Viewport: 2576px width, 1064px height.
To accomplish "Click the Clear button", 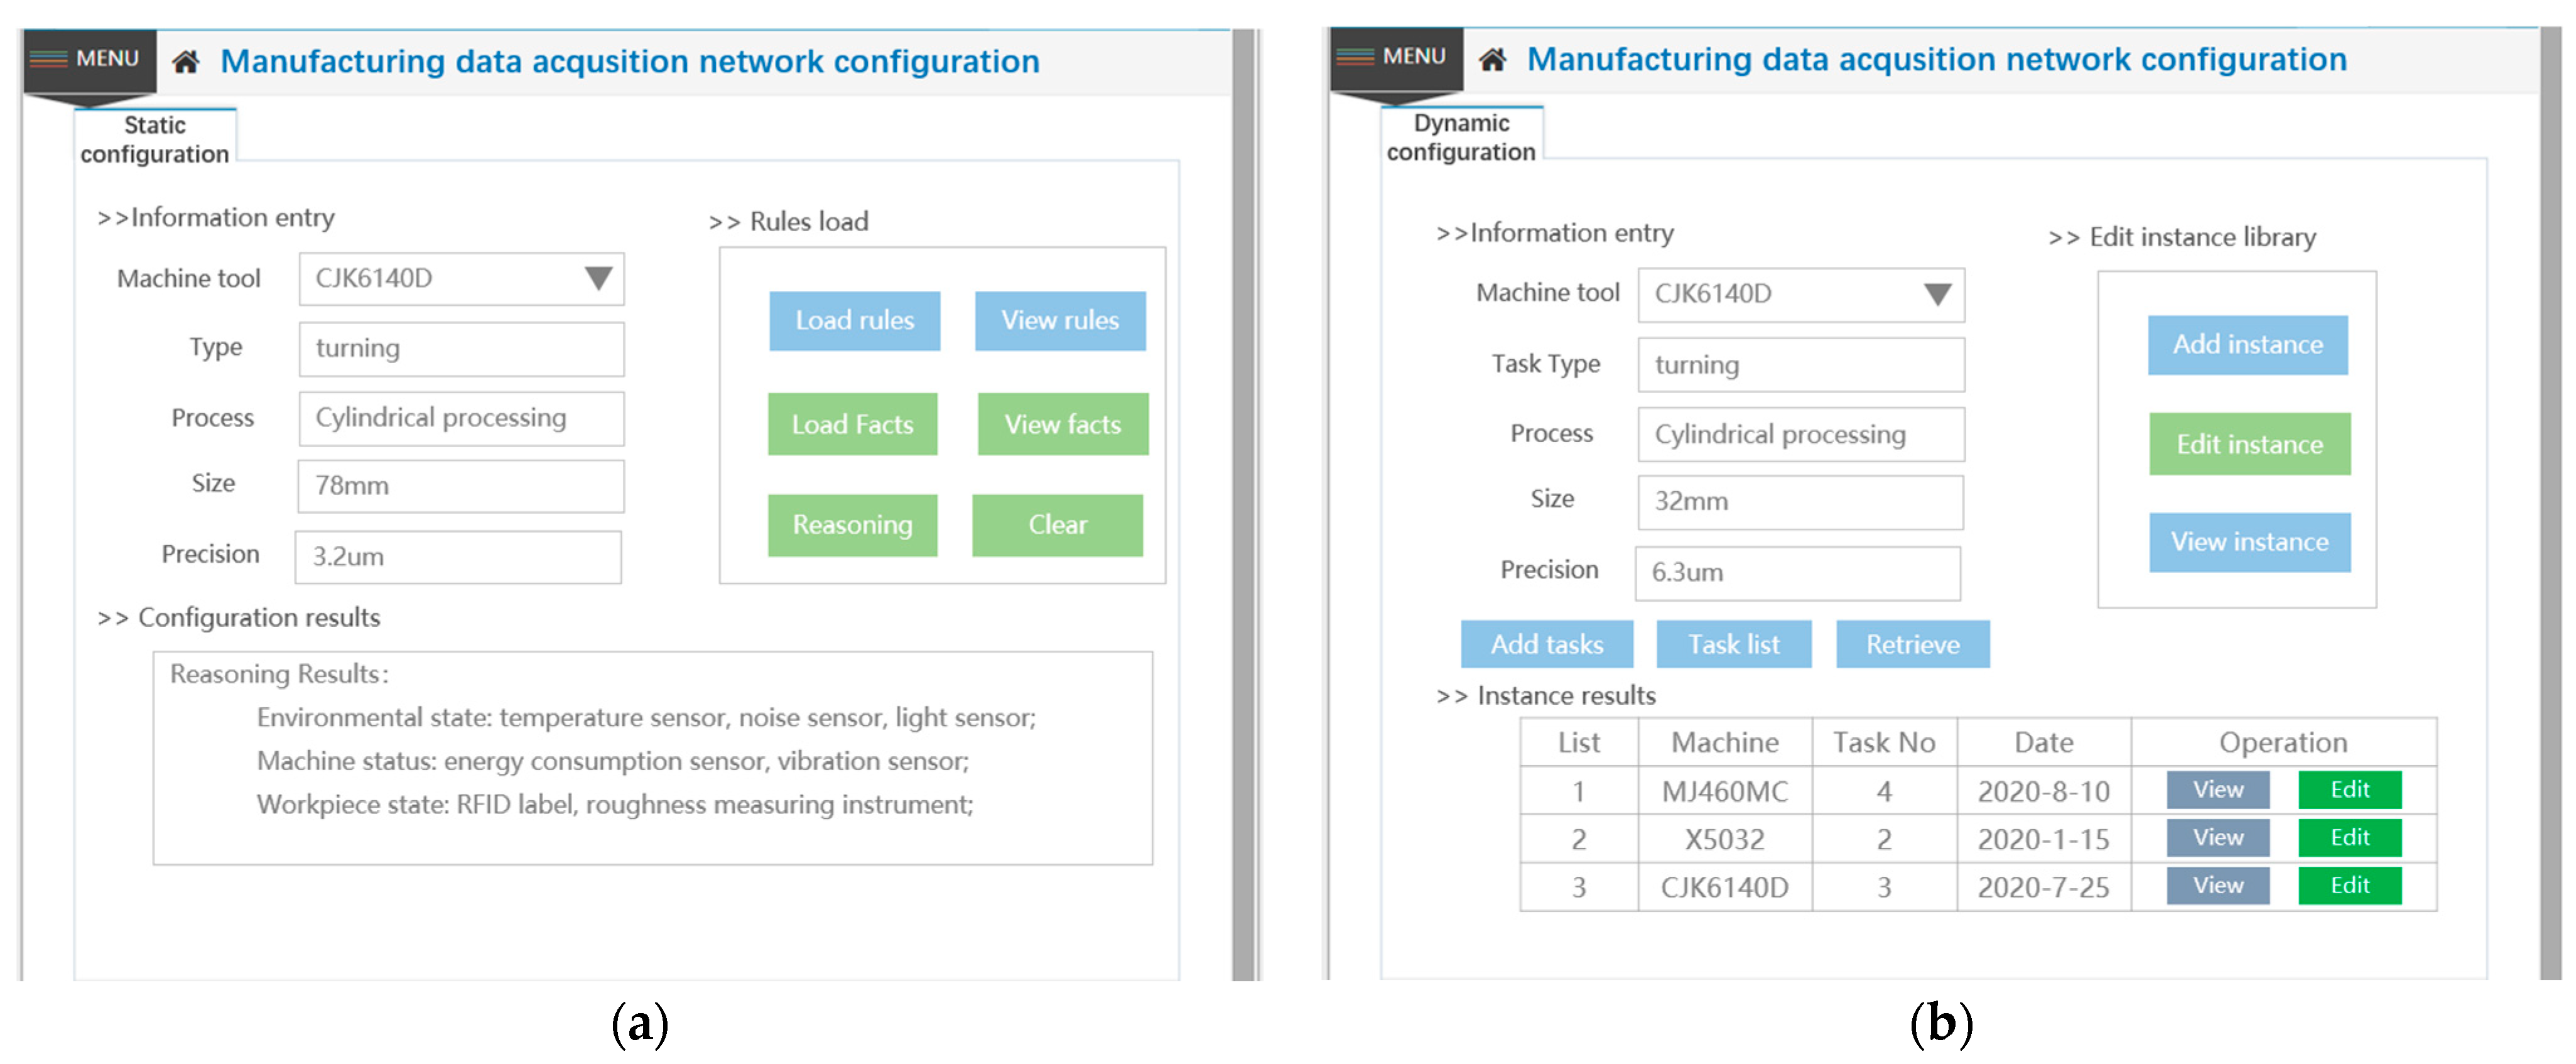I will pyautogui.click(x=1057, y=525).
